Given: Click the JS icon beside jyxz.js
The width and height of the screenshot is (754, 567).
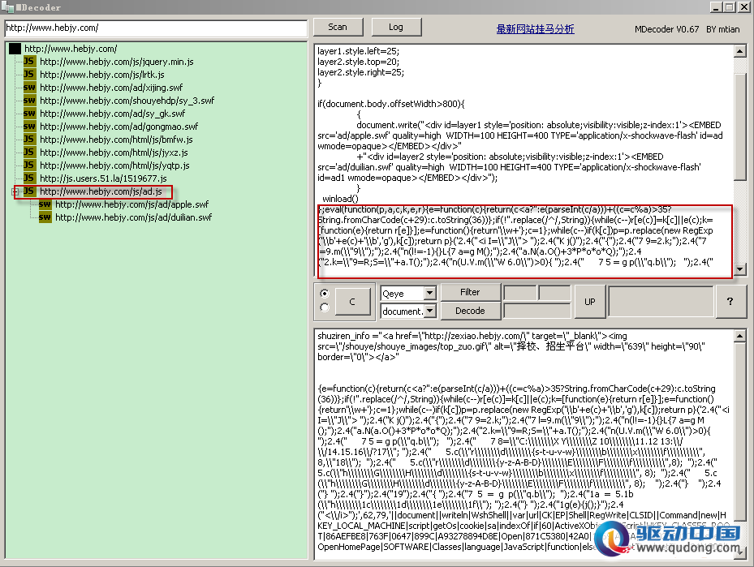Looking at the screenshot, I should point(29,152).
